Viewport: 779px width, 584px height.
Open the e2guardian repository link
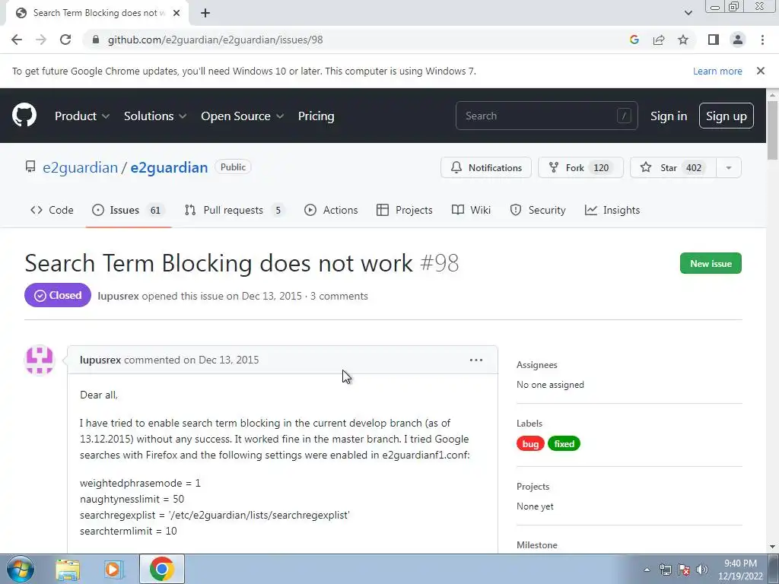tap(169, 167)
